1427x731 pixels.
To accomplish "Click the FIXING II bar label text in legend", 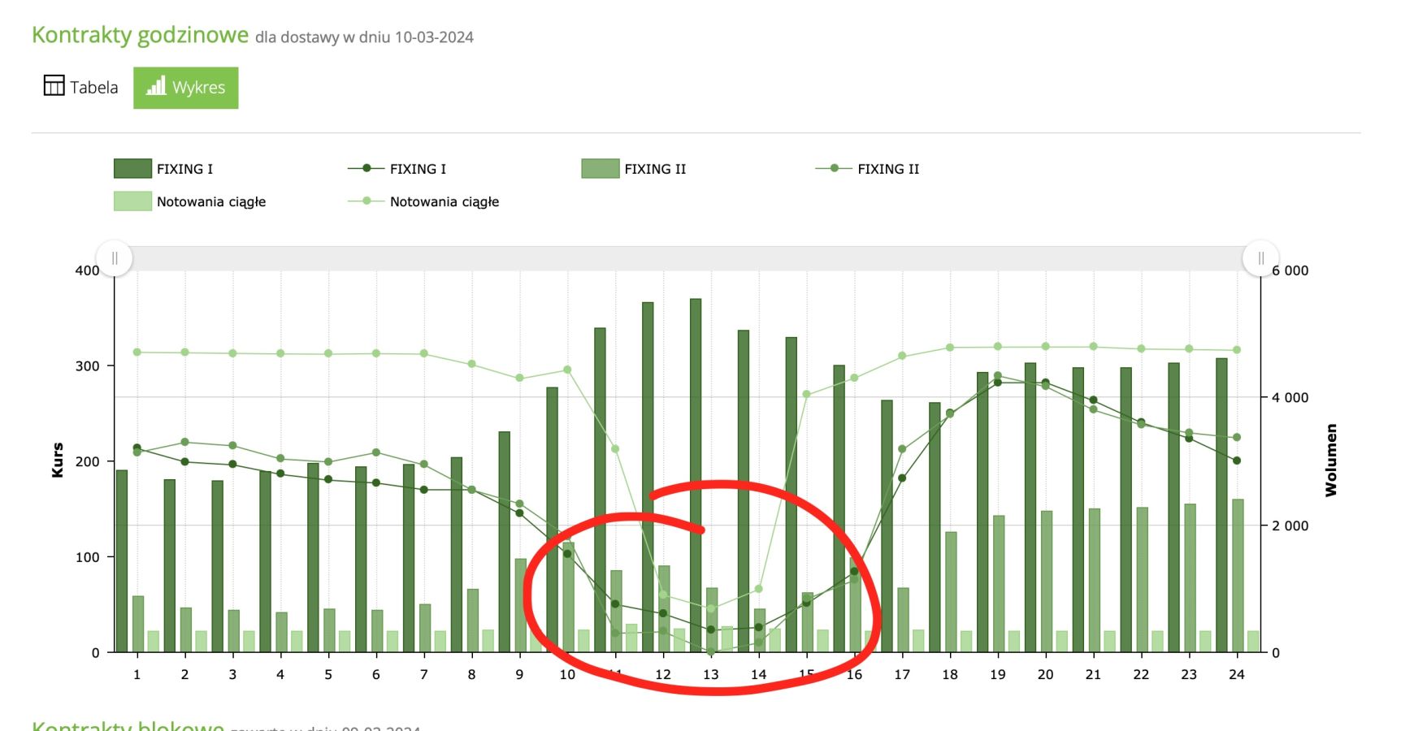I will coord(655,169).
